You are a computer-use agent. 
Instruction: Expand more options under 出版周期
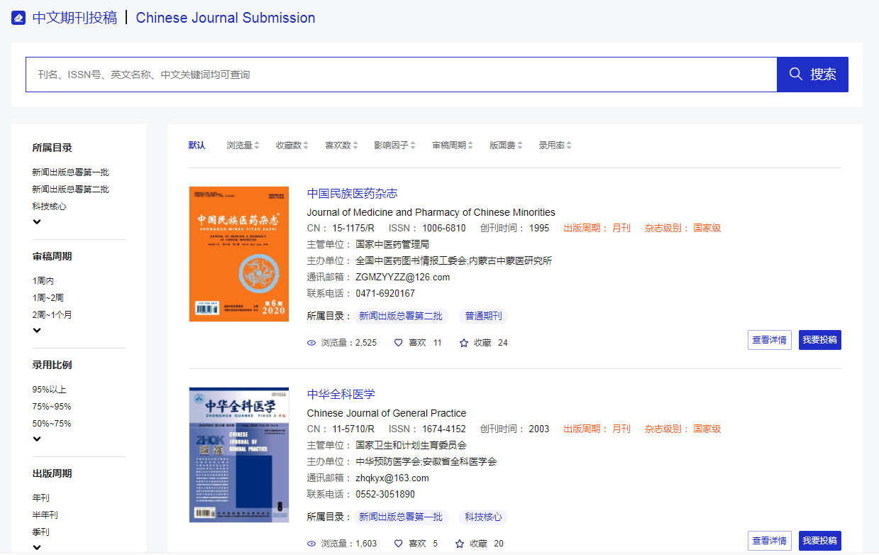[x=37, y=547]
